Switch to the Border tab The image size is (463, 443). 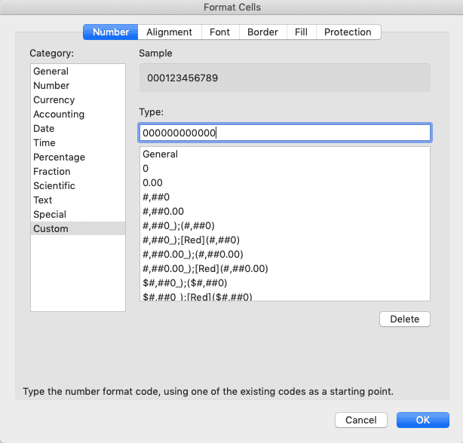263,32
